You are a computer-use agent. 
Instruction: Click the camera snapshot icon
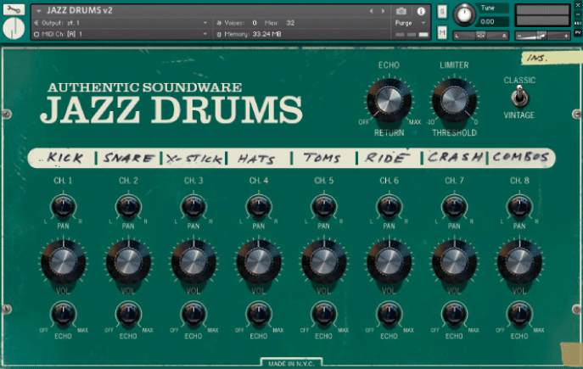tap(401, 10)
